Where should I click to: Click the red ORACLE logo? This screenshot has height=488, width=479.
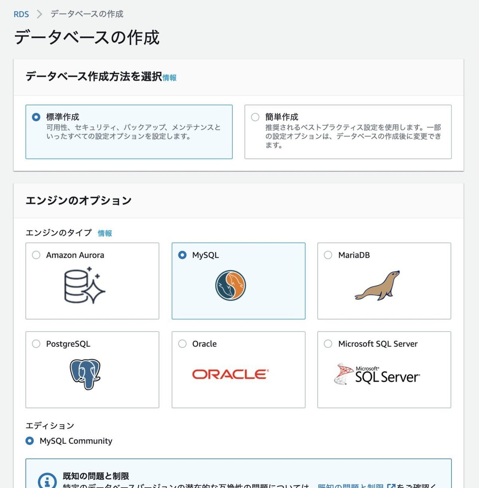(x=230, y=374)
